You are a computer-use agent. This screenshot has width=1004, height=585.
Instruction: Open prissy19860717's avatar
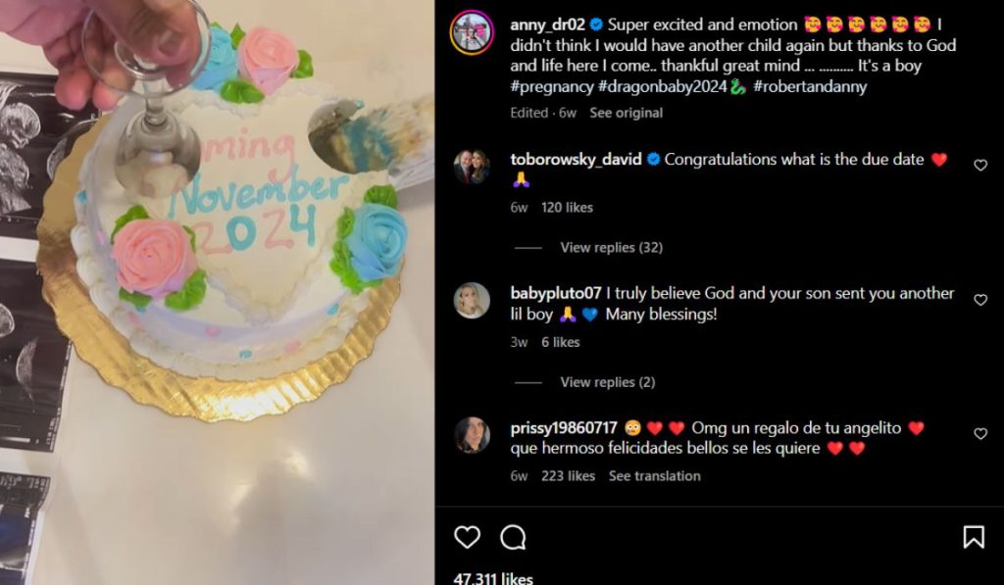coord(472,435)
